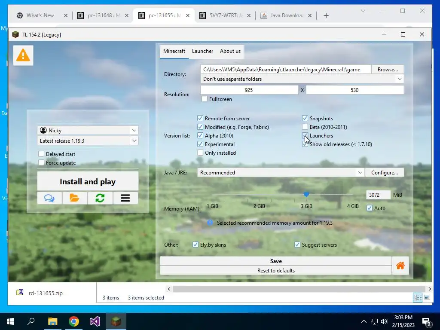This screenshot has height=330, width=440.
Task: Uncheck Modified (e.g. Forge, Fabric)
Action: point(200,127)
